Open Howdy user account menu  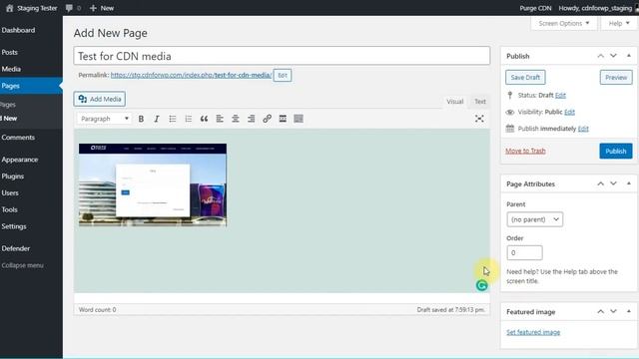(595, 8)
